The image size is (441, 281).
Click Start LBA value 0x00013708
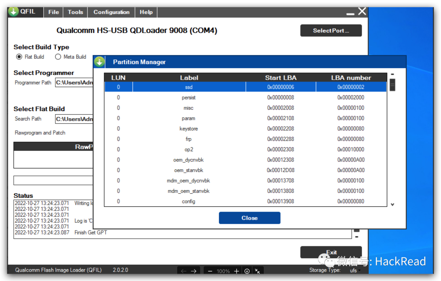[x=281, y=181]
